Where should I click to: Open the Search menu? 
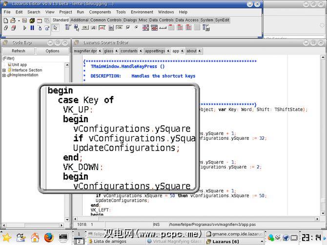pos(34,12)
